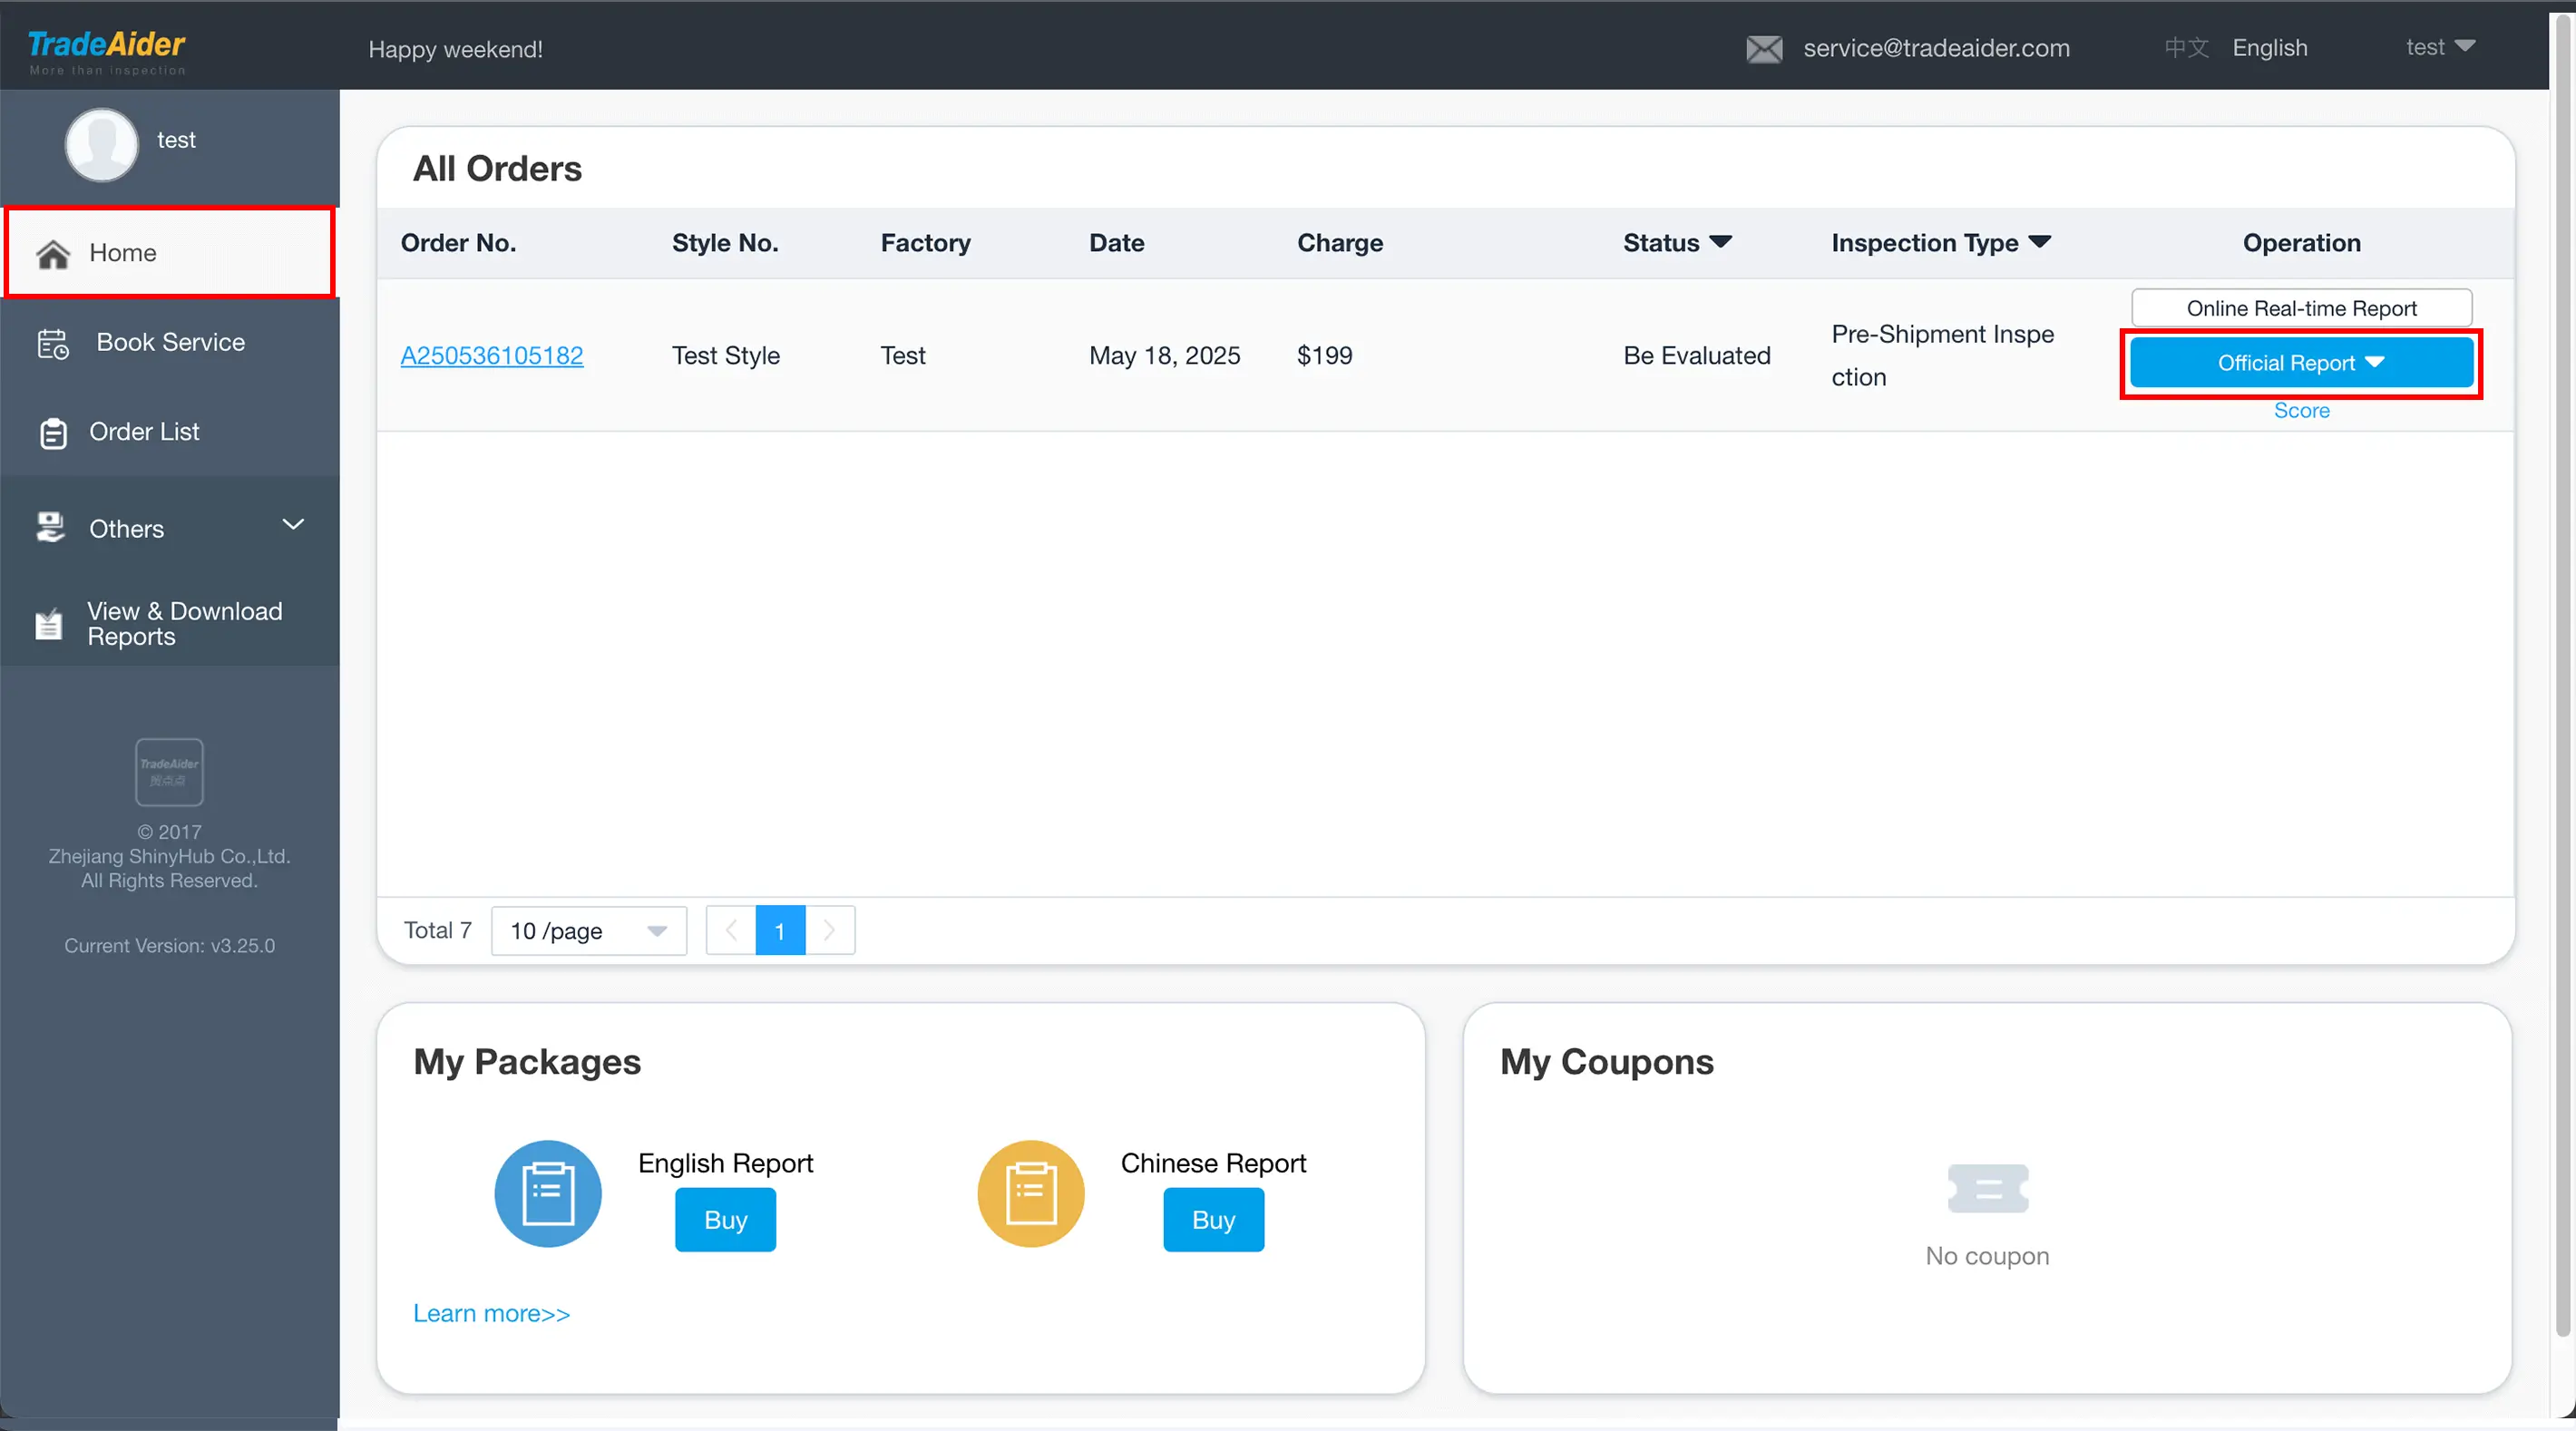This screenshot has height=1431, width=2576.
Task: Click the mail envelope icon in header
Action: 1764,49
